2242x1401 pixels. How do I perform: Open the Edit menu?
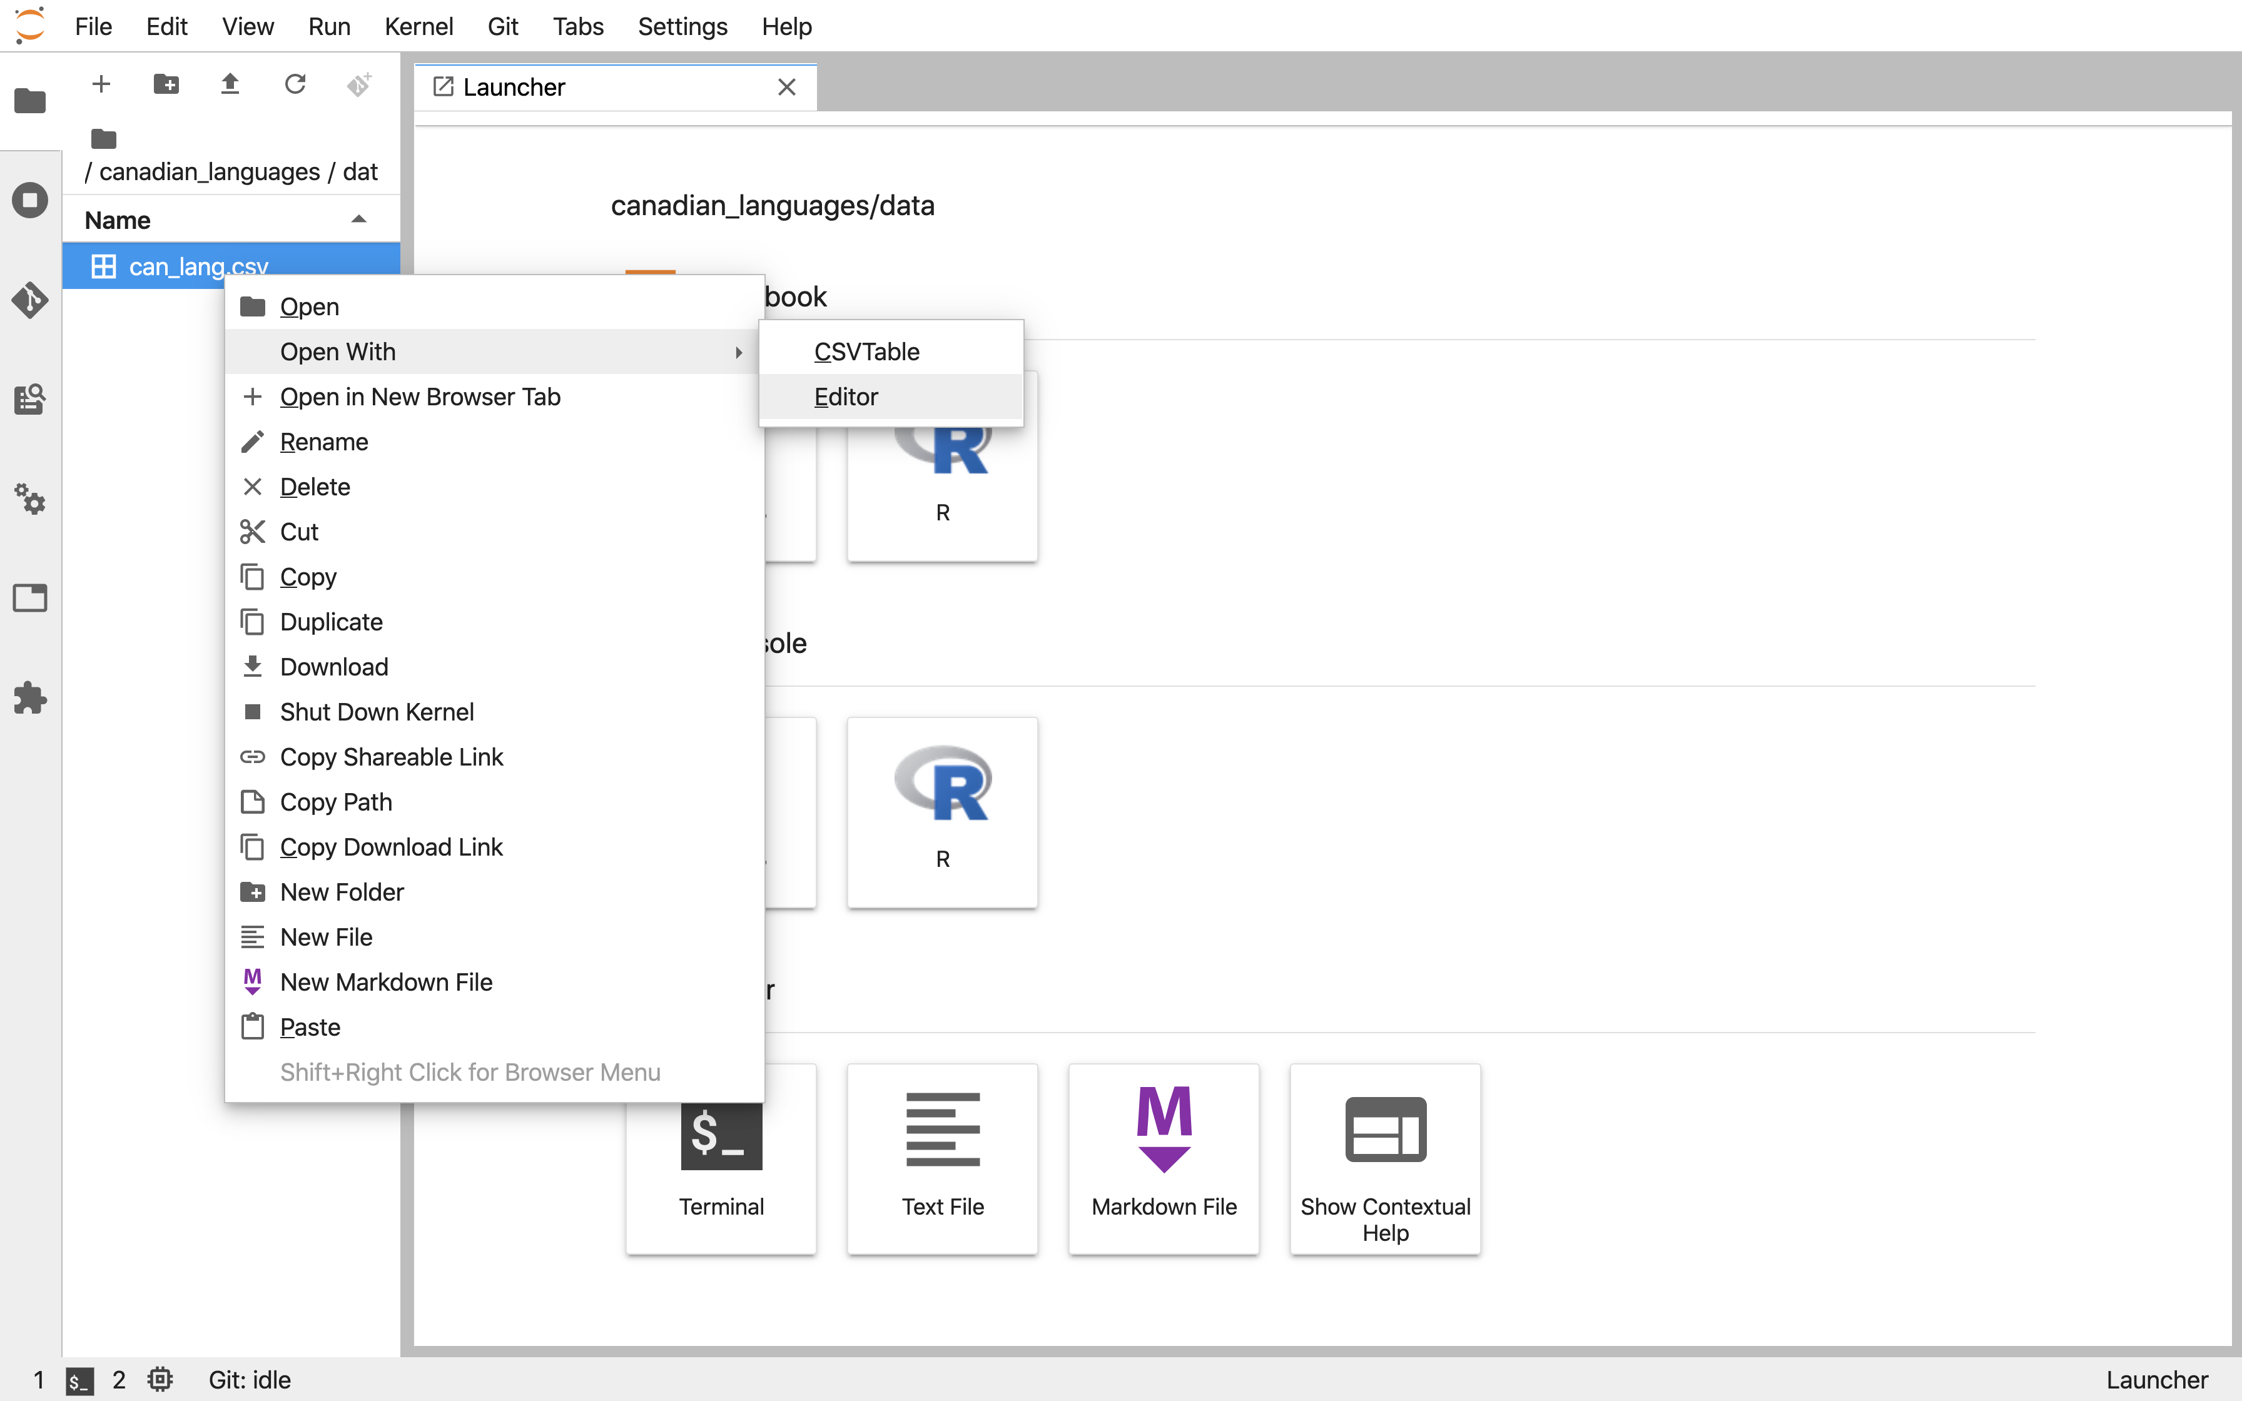167,26
